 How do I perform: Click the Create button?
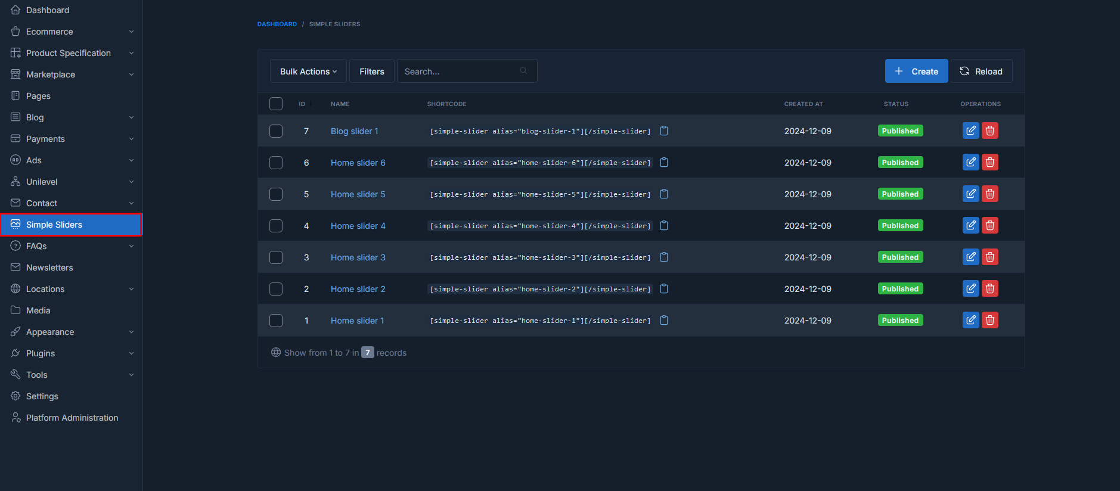pyautogui.click(x=916, y=71)
